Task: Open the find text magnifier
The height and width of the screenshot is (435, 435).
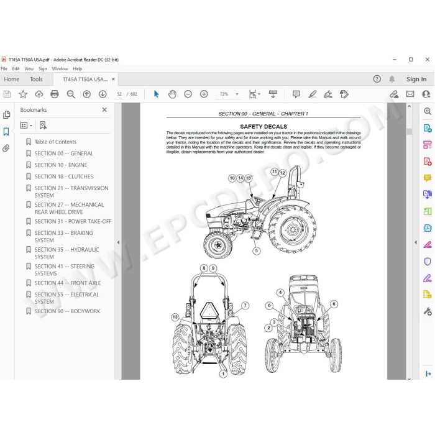Action: 71,94
